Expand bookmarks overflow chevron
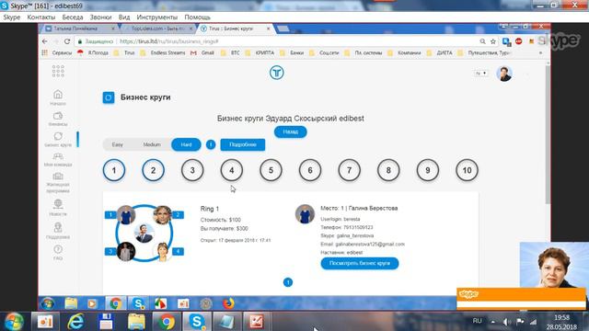 pyautogui.click(x=540, y=53)
